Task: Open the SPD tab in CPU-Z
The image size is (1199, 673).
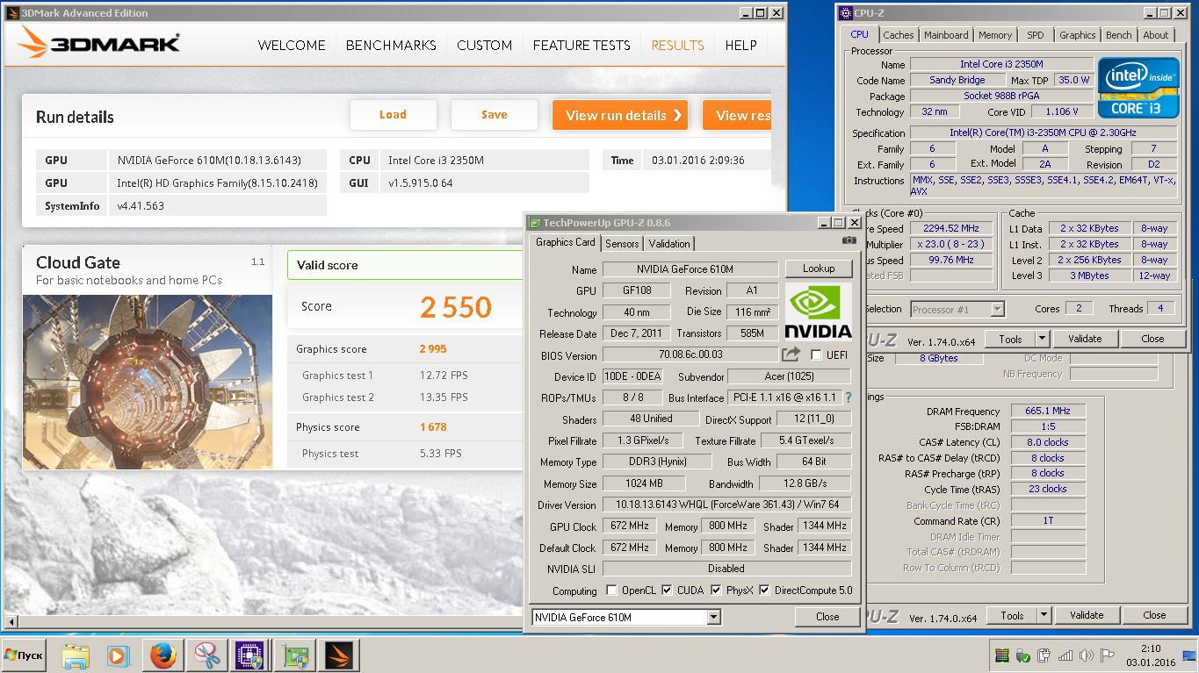Action: (1036, 35)
